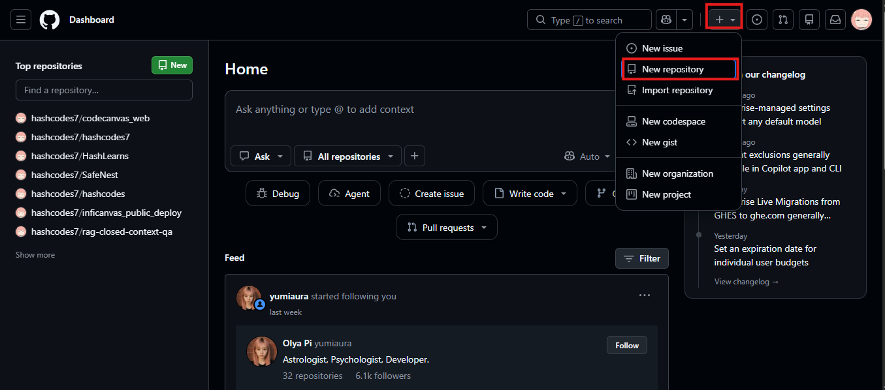Open hashcodes7/codecanvas_web repository

tap(90, 118)
